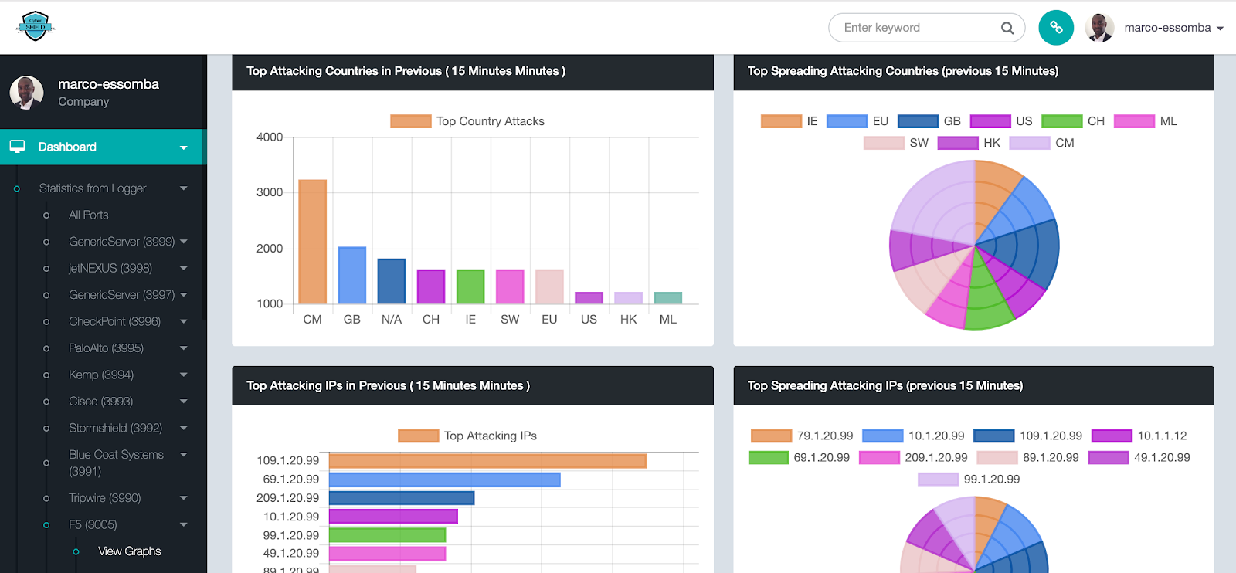Expand Blue Coat Systems (3991) arrow
The width and height of the screenshot is (1236, 573).
click(x=184, y=455)
